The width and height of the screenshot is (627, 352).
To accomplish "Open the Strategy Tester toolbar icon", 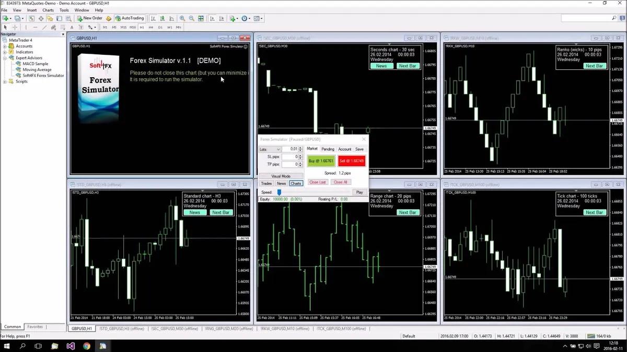I will click(68, 18).
